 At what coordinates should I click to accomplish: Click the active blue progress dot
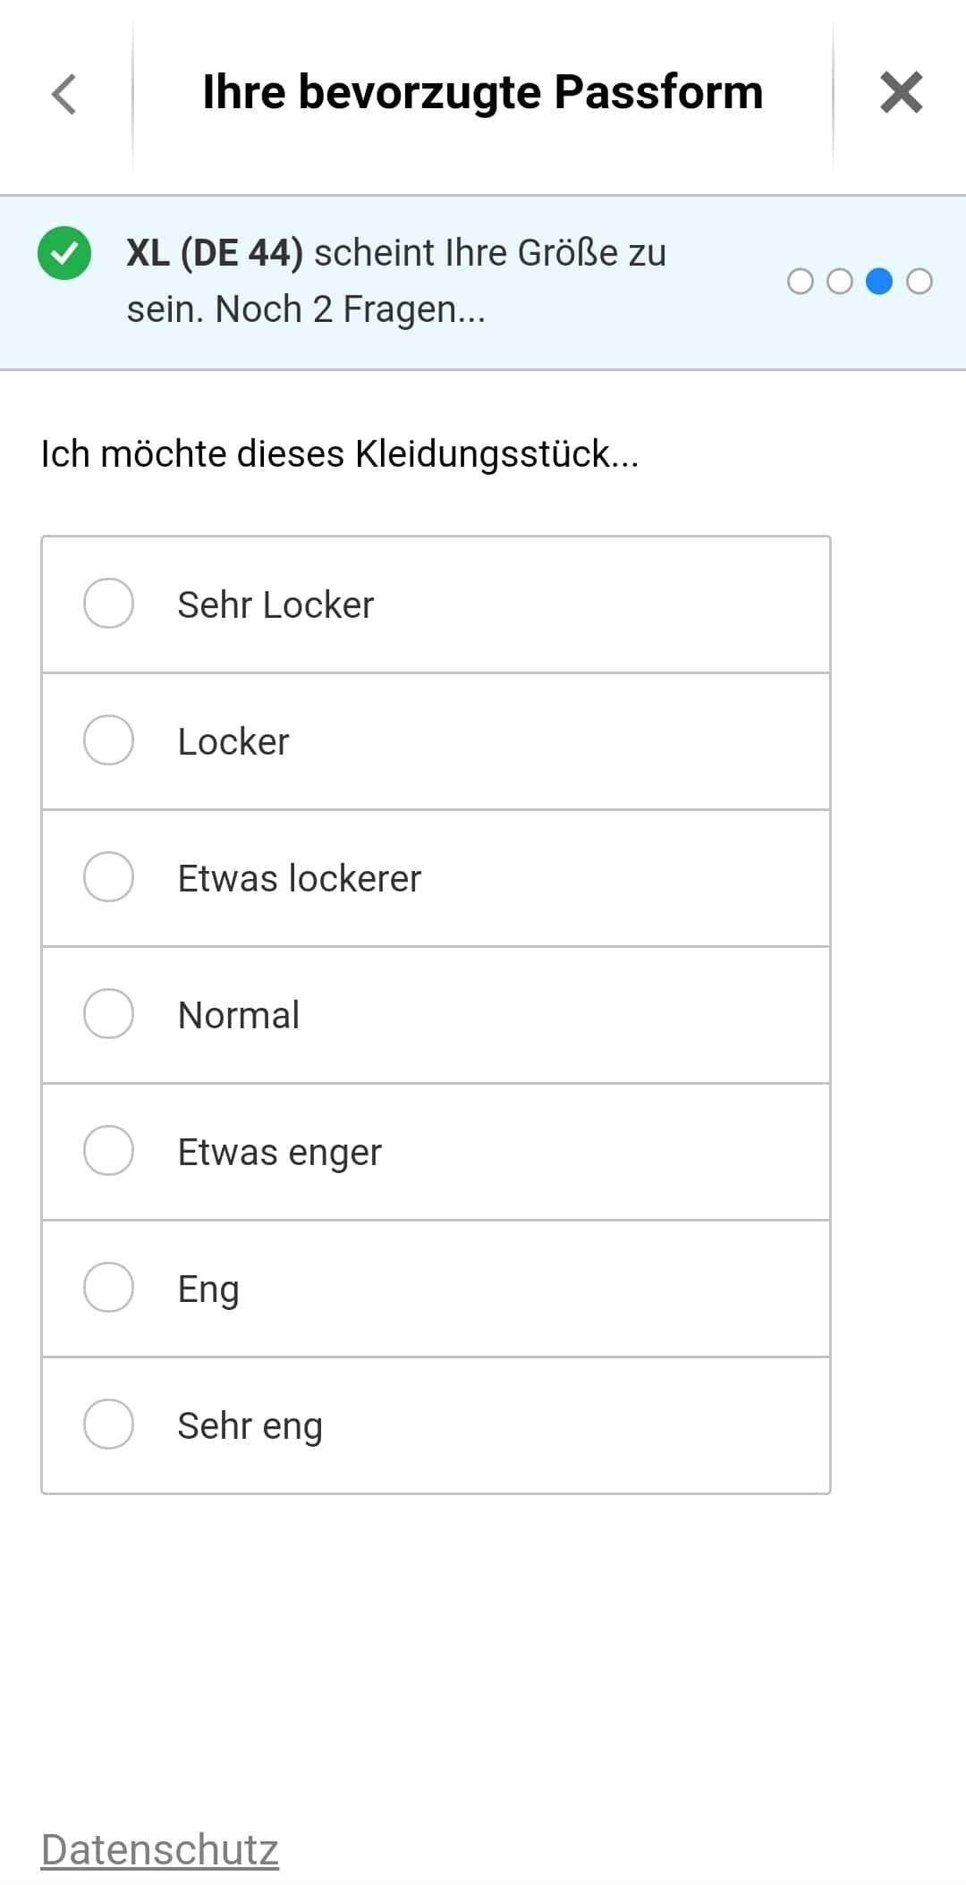click(879, 282)
